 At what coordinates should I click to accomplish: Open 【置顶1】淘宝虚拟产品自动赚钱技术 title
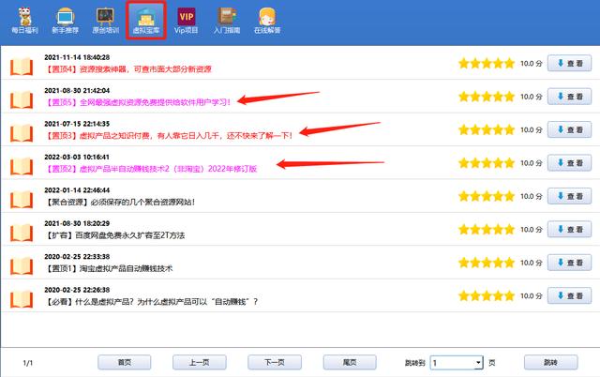point(109,269)
